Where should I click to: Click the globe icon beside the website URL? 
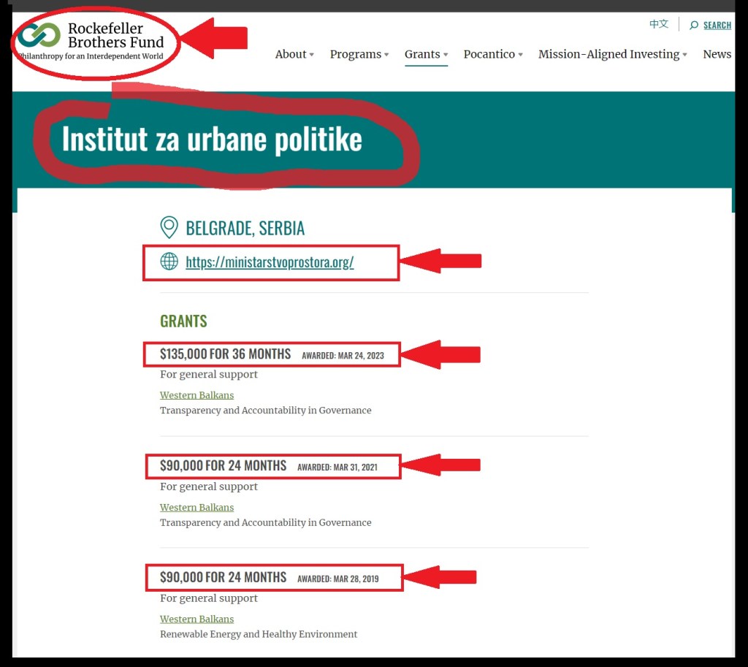click(x=169, y=262)
